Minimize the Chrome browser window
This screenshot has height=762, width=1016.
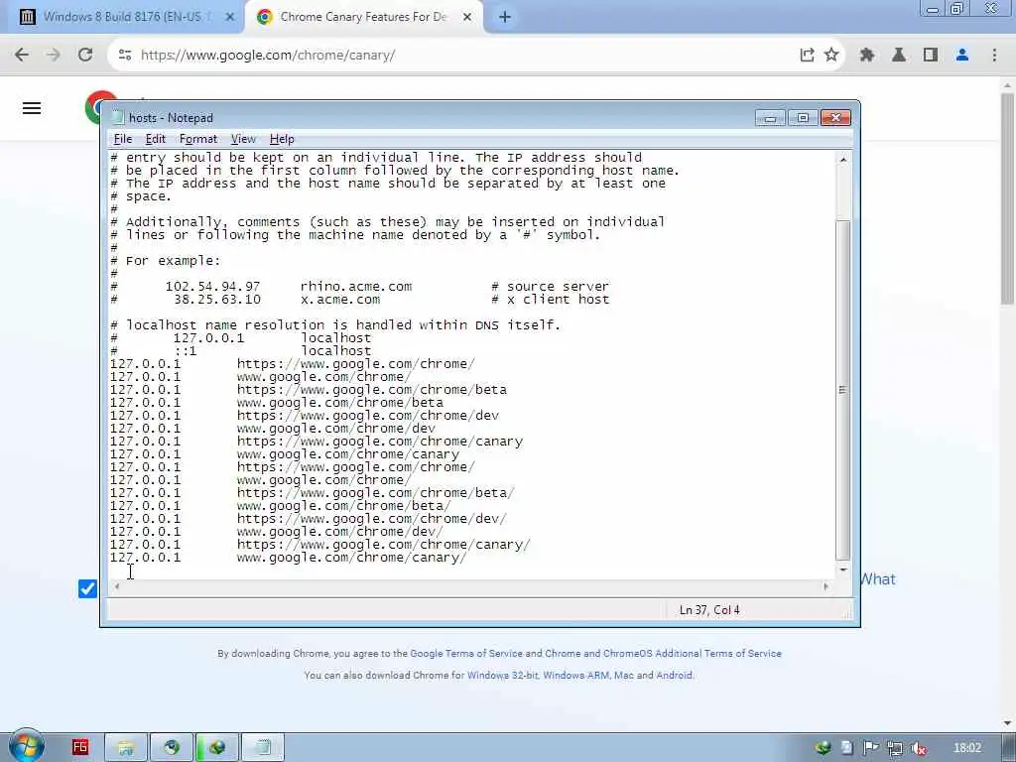(933, 9)
